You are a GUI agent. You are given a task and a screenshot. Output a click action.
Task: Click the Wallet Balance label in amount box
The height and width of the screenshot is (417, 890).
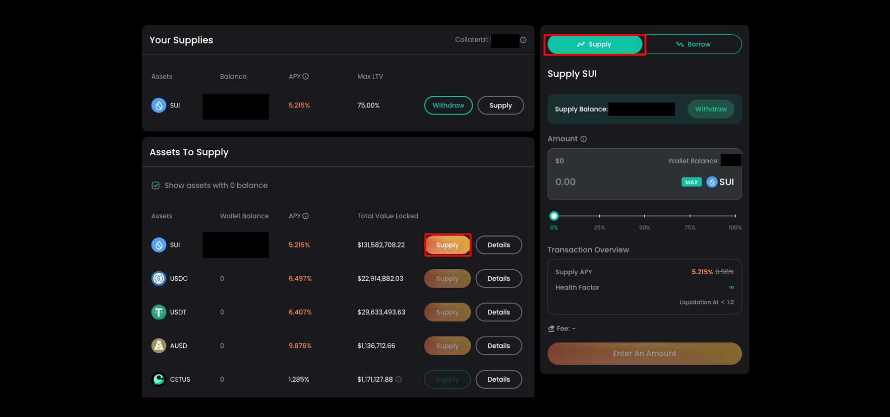tap(693, 161)
